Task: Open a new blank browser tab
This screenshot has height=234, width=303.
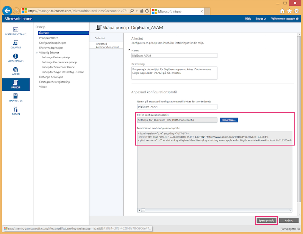Action: (x=207, y=11)
